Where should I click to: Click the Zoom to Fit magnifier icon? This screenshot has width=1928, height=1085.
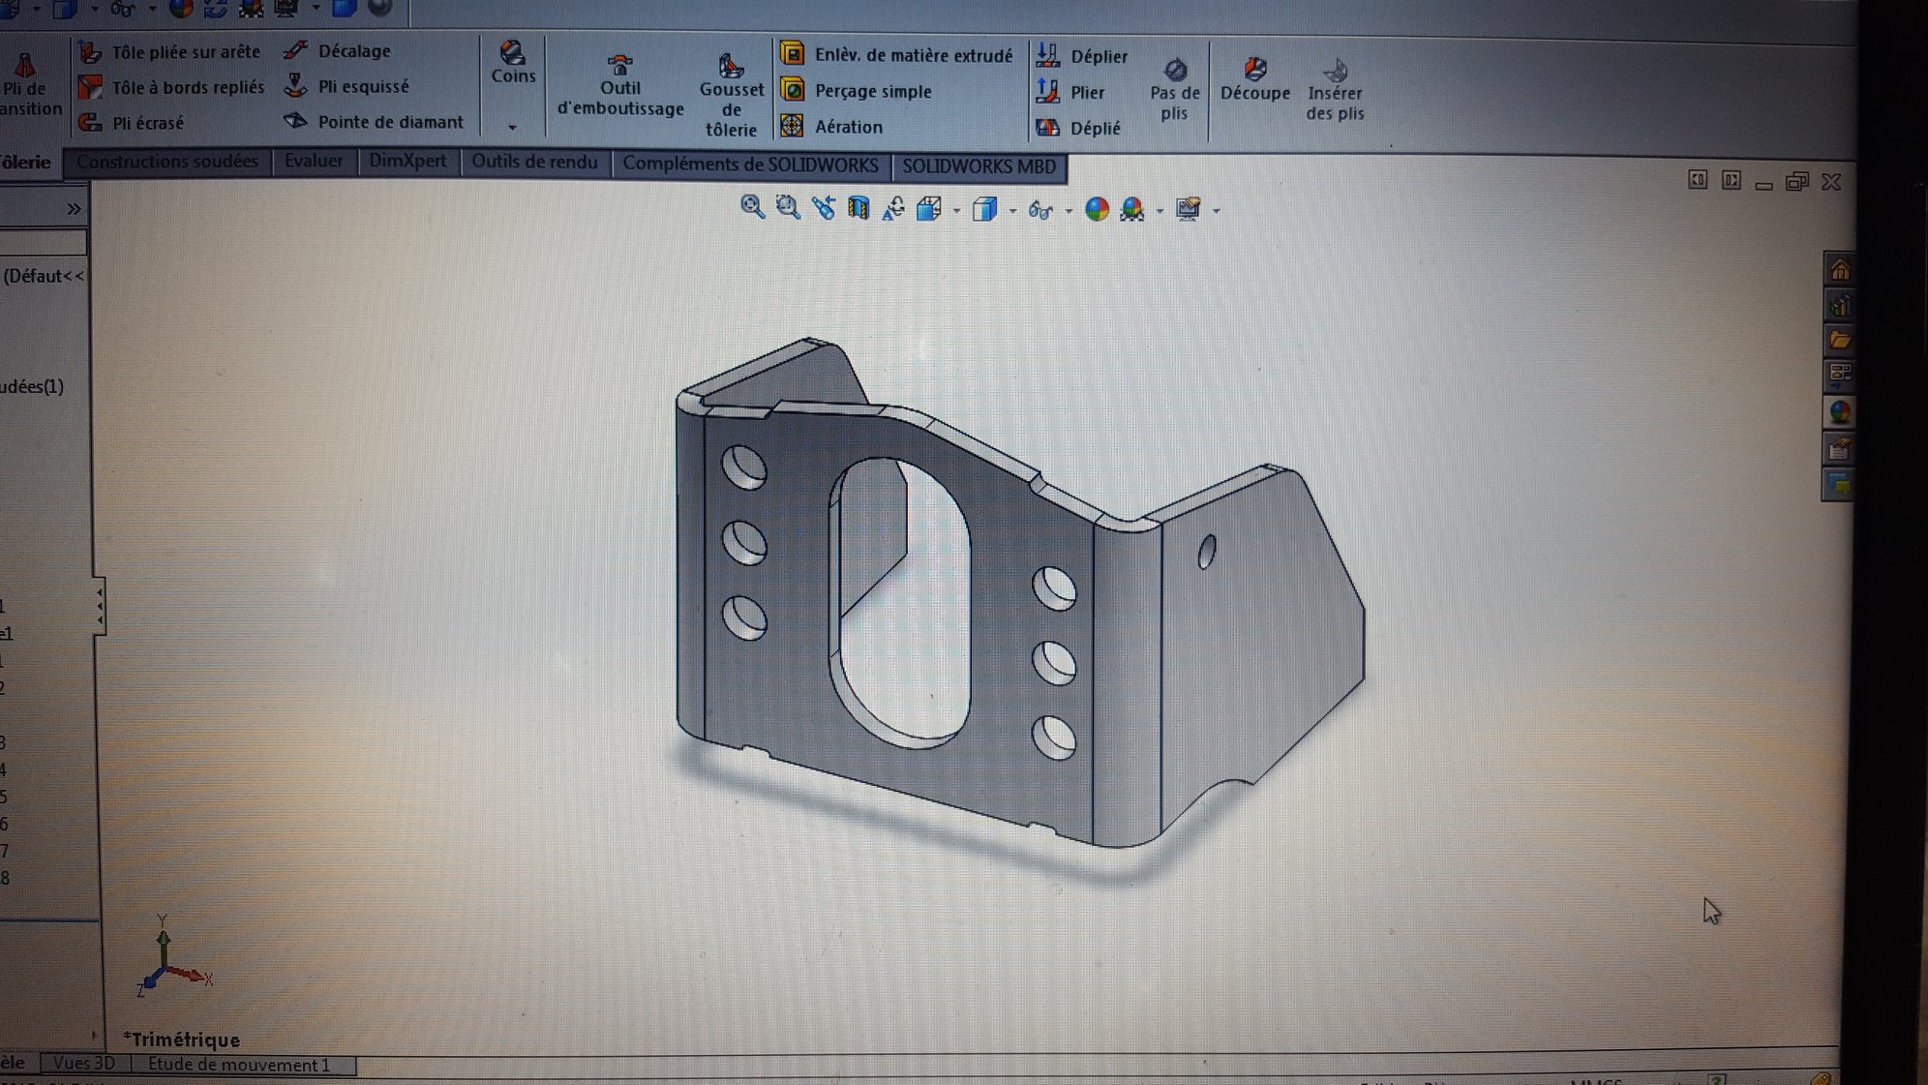point(752,206)
